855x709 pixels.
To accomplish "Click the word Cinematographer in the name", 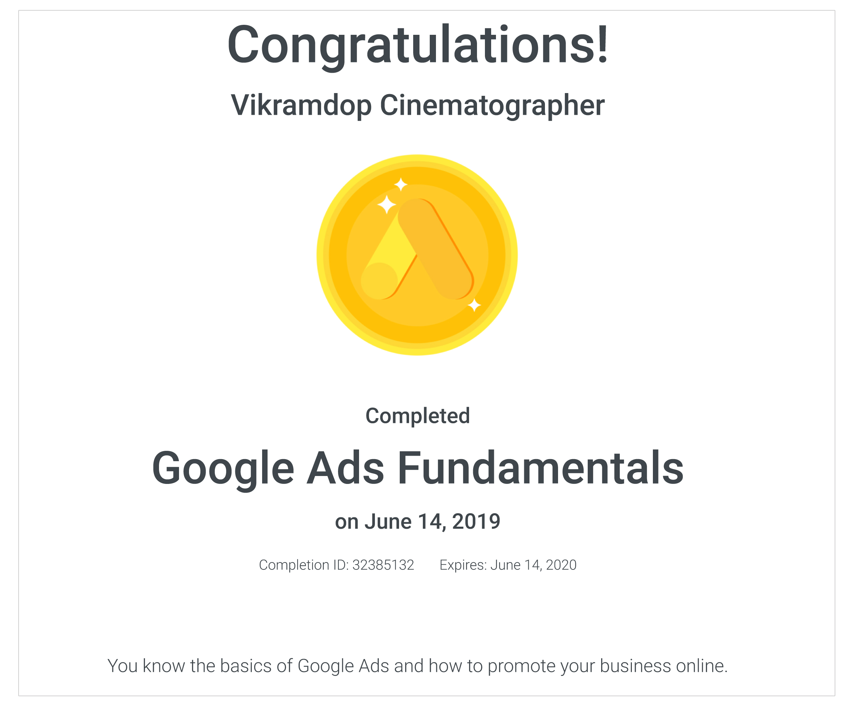I will pos(492,105).
